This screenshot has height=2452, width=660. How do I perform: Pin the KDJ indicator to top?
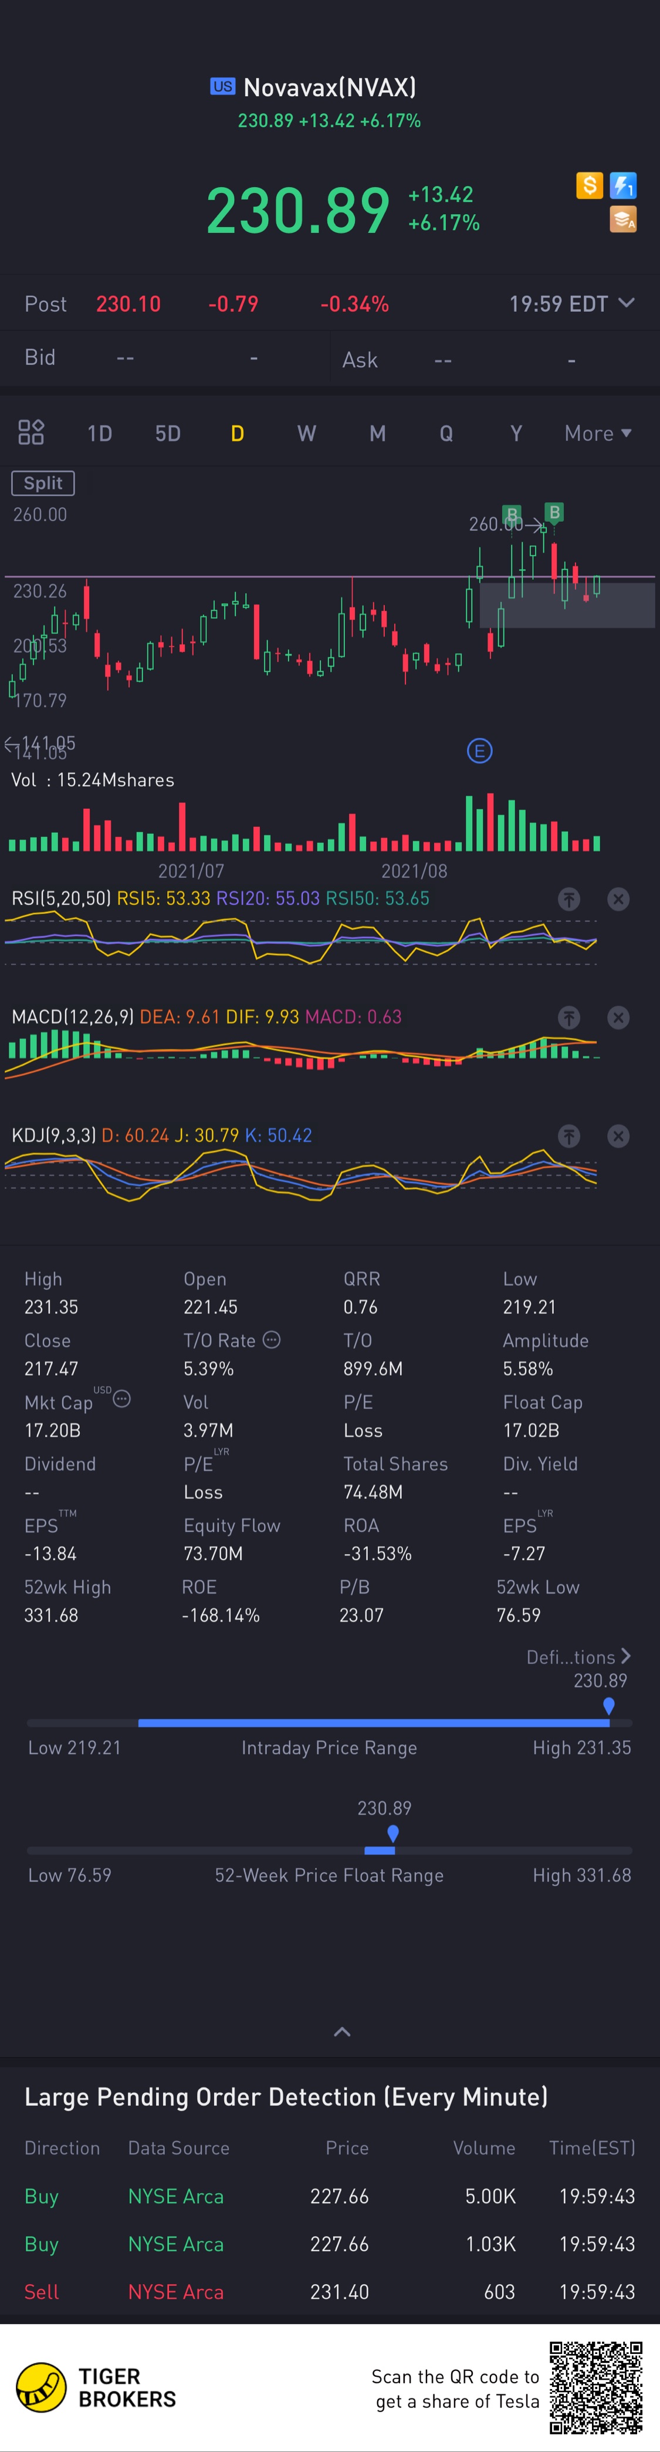[x=568, y=1136]
